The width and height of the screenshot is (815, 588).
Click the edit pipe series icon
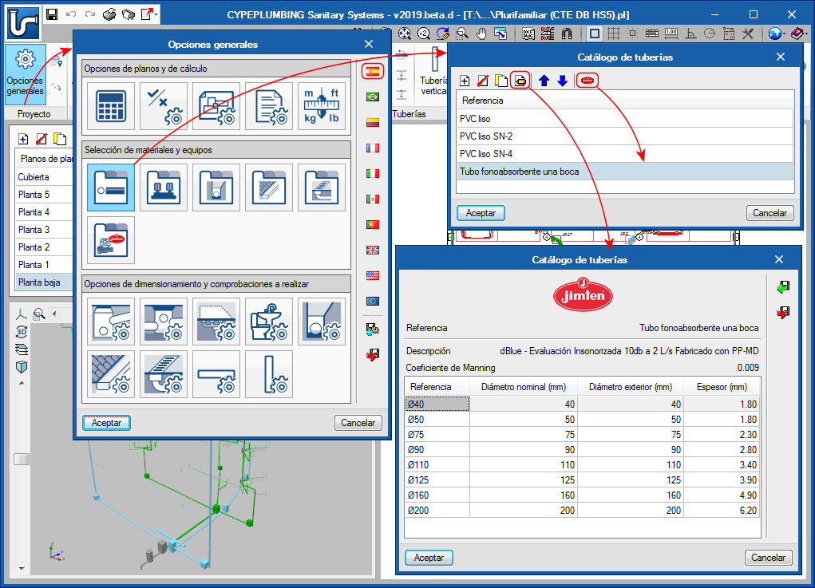point(520,81)
